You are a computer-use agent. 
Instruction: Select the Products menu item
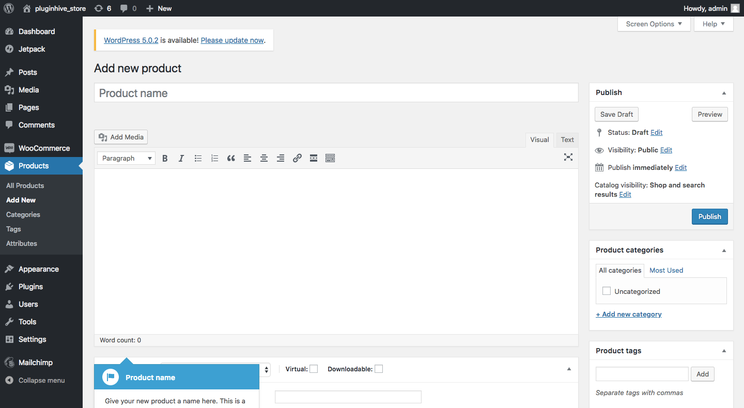[x=41, y=166]
